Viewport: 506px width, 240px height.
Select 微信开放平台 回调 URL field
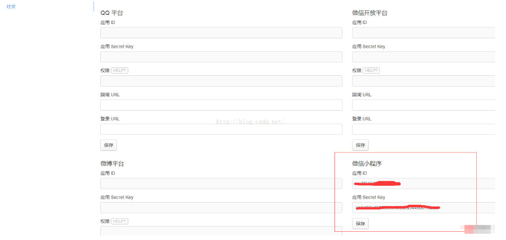424,105
